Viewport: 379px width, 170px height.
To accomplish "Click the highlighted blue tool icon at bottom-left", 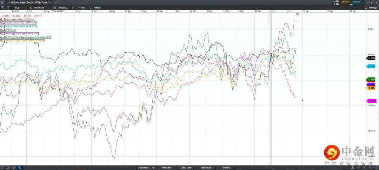I will (x=20, y=168).
